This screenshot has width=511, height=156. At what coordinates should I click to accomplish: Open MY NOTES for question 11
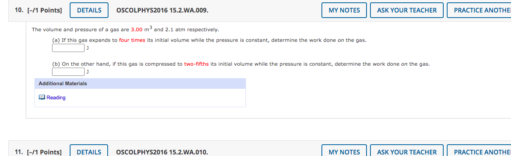point(344,152)
